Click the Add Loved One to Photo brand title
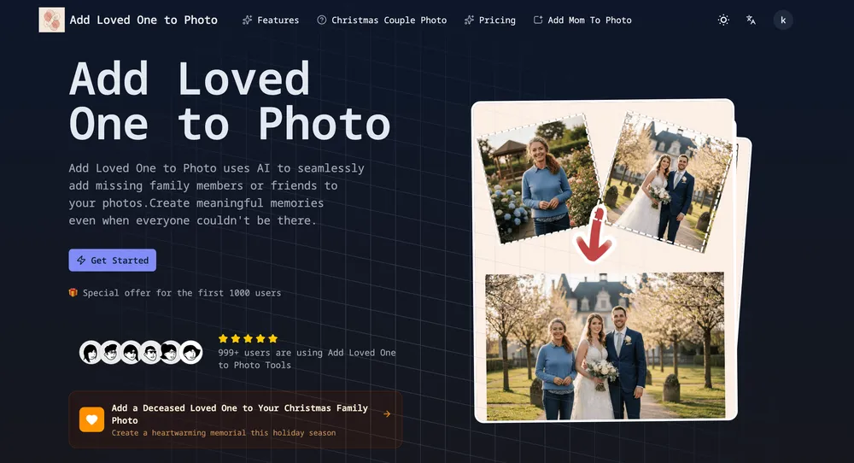The image size is (854, 463). pyautogui.click(x=143, y=20)
